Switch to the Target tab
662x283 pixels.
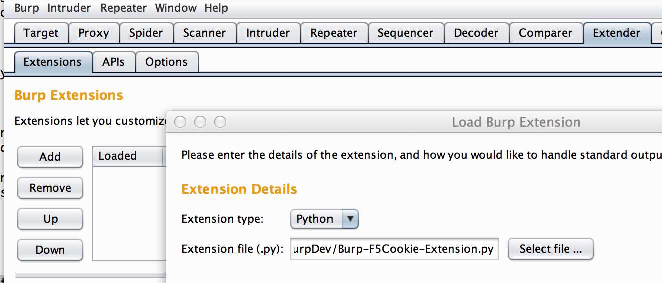[41, 33]
